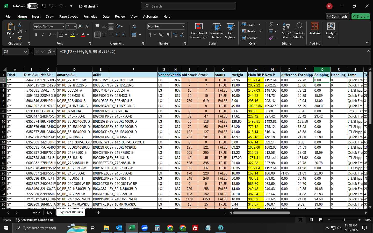Switch to Formulas ribbon tab
373x233 pixels.
[x=90, y=16]
